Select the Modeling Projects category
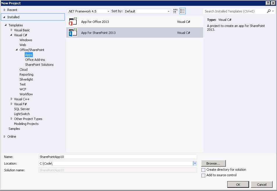Viewport: 277px width, 191px height. point(26,124)
